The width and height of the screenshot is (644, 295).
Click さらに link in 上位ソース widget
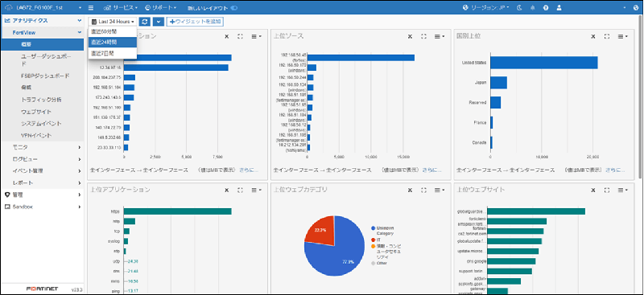click(432, 170)
